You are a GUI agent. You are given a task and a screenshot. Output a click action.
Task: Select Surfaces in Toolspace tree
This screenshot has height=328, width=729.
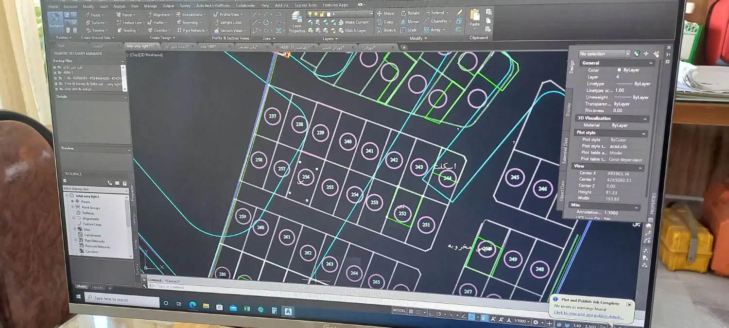coord(88,213)
